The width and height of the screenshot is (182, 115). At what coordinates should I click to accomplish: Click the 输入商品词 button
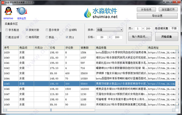pyautogui.click(x=140, y=37)
